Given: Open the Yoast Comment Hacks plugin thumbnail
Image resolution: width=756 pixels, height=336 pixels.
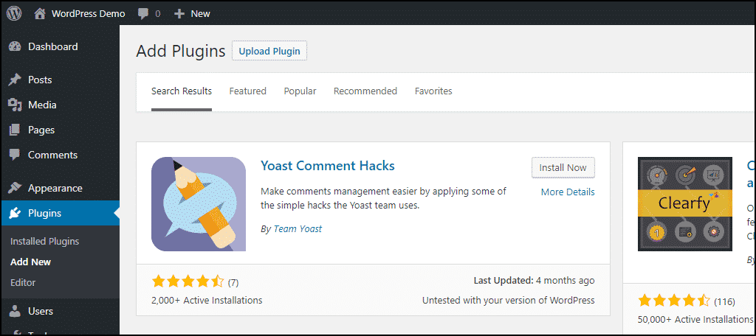Looking at the screenshot, I should pos(199,204).
